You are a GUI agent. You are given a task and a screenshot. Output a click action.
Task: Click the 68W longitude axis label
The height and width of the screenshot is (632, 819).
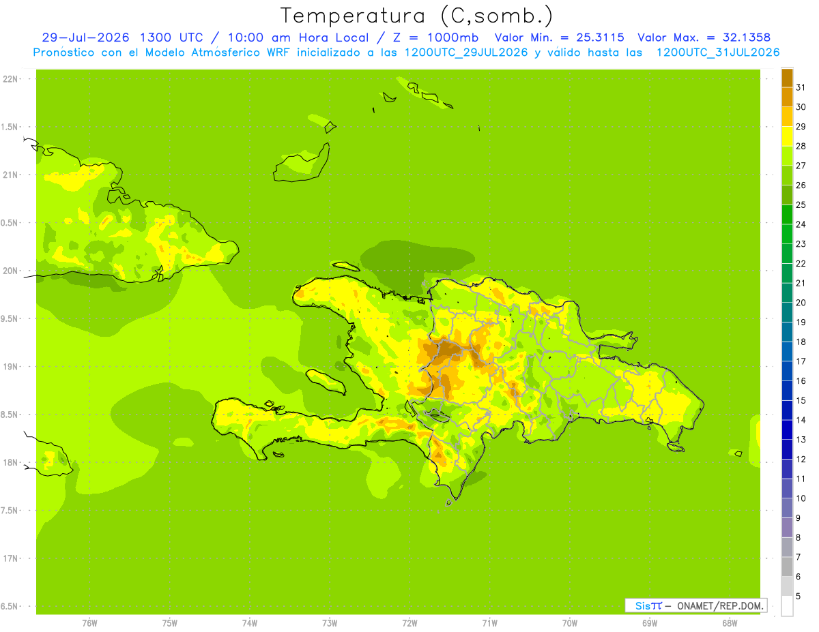730,623
